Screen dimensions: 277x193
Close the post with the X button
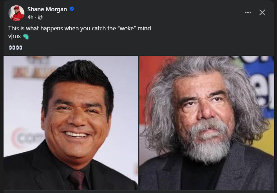[x=262, y=12]
